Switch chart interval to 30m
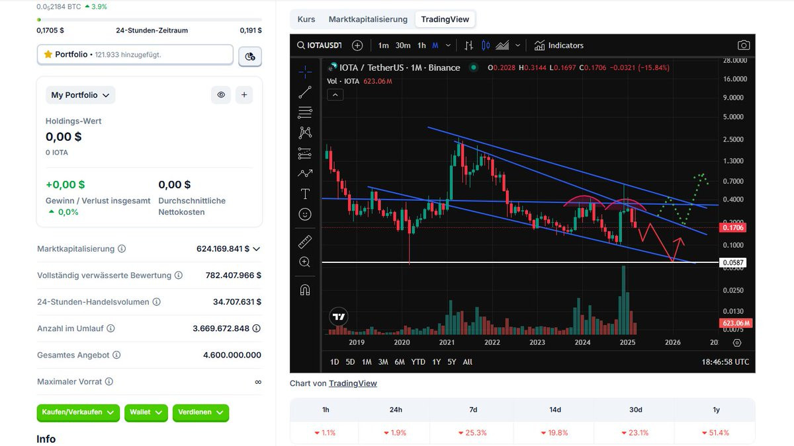The height and width of the screenshot is (446, 794). point(403,45)
